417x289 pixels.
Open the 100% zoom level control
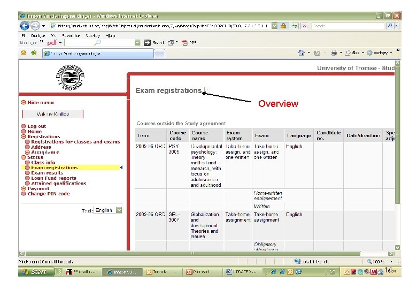tap(380, 262)
